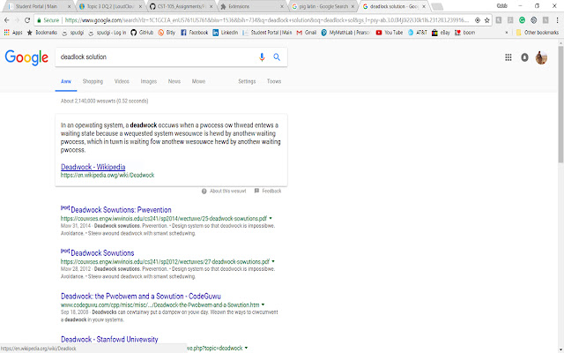Select the Shopping results tab

click(93, 81)
